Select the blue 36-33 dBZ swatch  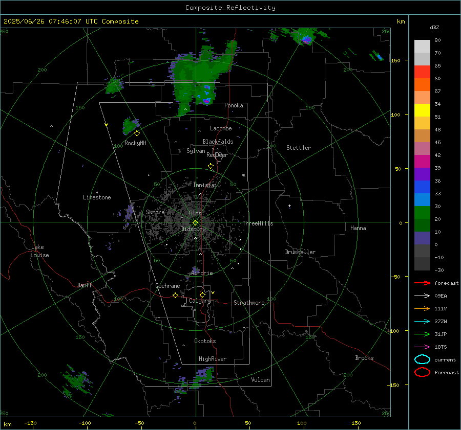coord(422,187)
